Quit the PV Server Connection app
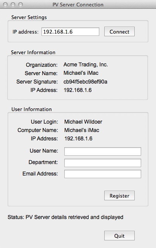Viewport: 156px width, 248px height. coord(119,236)
